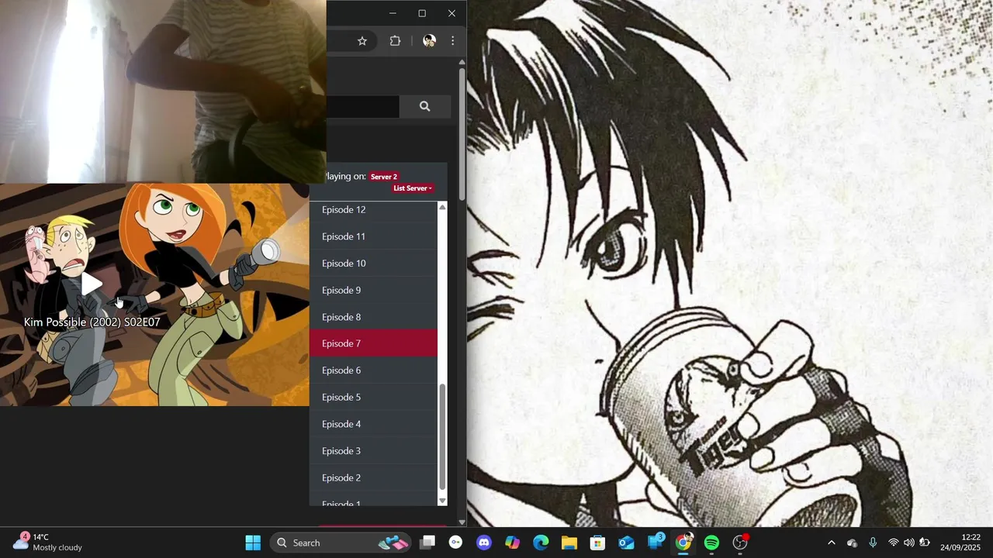Open the white circular app icon beside Task View
This screenshot has height=558, width=993.
click(455, 542)
